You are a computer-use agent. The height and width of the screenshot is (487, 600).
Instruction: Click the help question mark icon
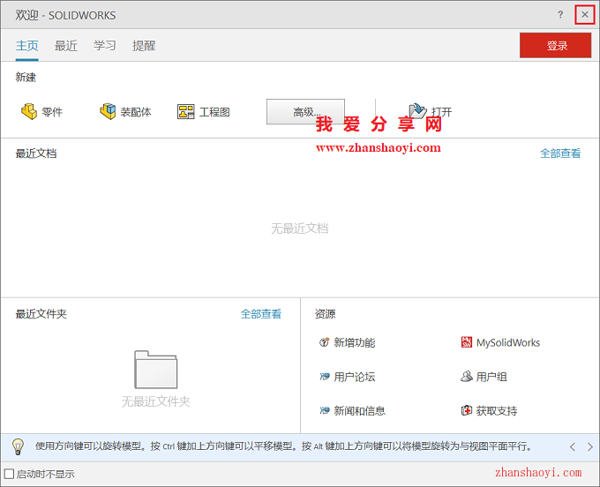(560, 15)
